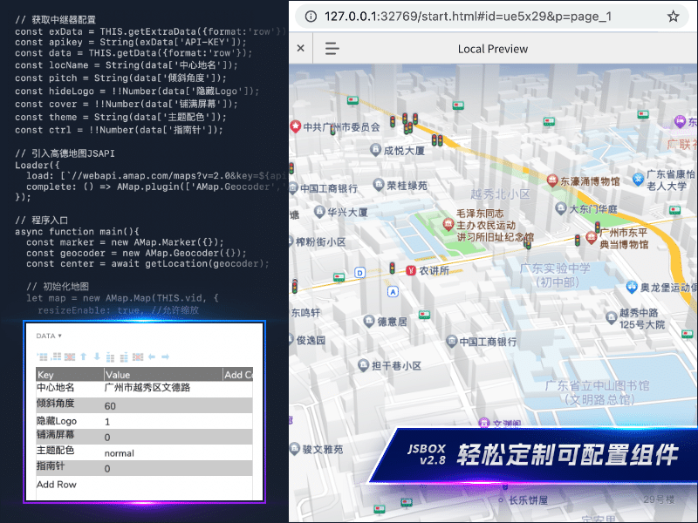
Task: Click the 东濠涌博物馆 museum marker
Action: click(552, 180)
